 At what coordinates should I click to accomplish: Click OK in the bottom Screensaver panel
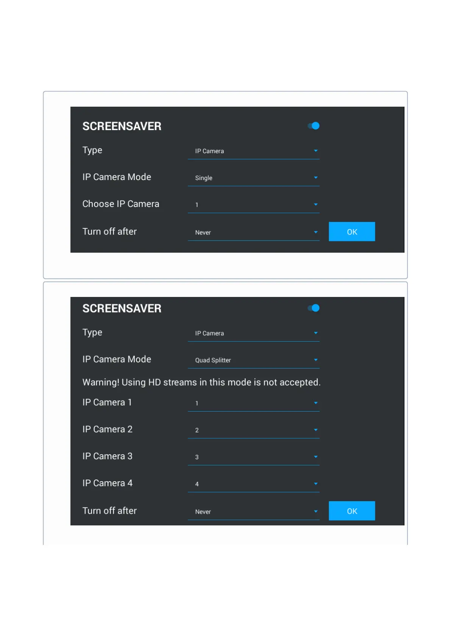(x=352, y=511)
